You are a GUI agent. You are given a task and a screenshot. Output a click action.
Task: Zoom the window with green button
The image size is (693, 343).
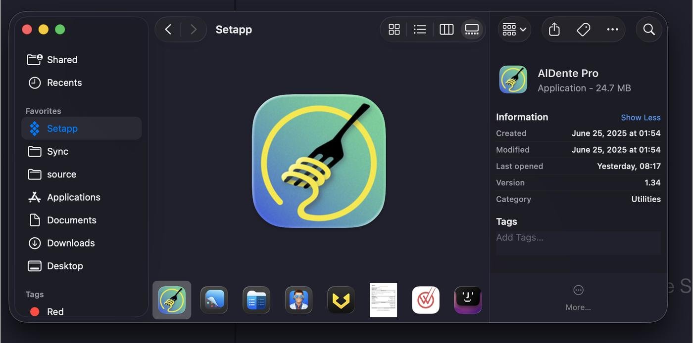(x=60, y=30)
